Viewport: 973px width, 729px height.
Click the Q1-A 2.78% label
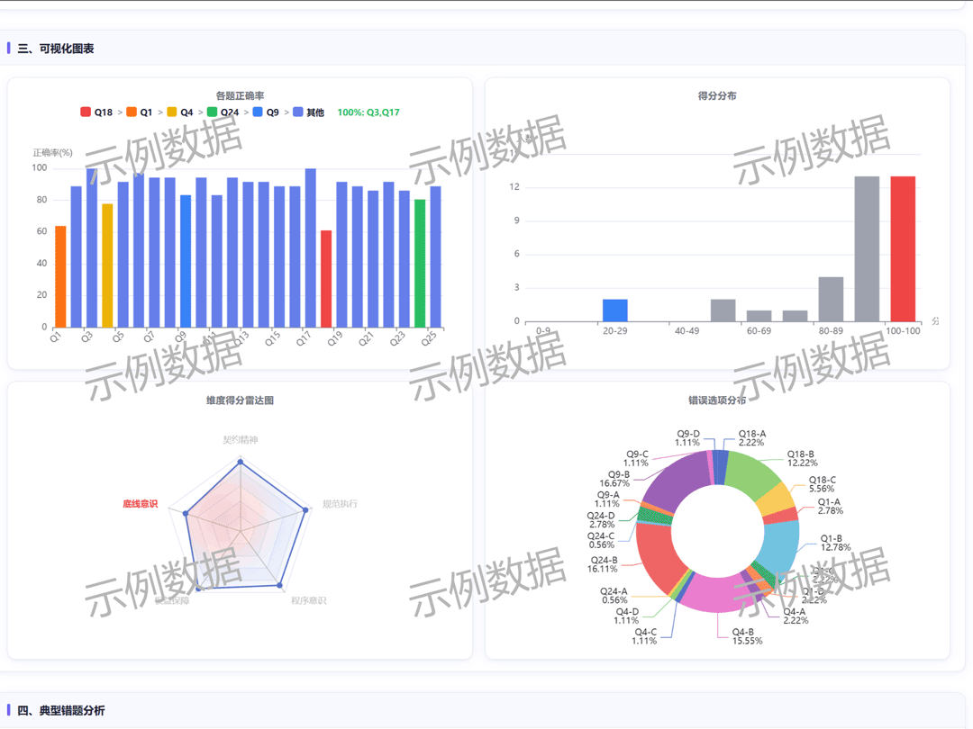click(831, 507)
